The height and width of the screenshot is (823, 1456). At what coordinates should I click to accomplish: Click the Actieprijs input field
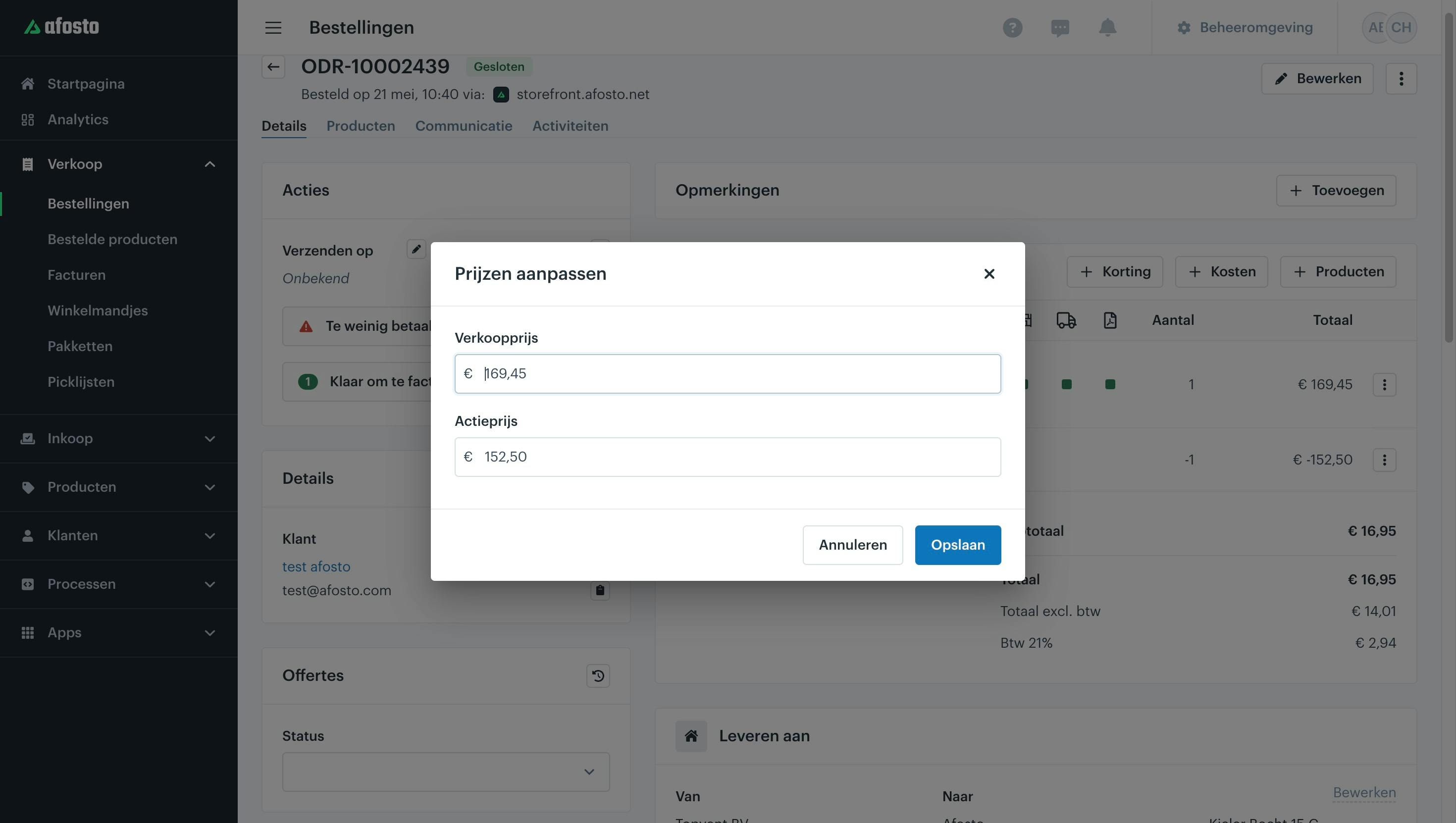tap(728, 457)
